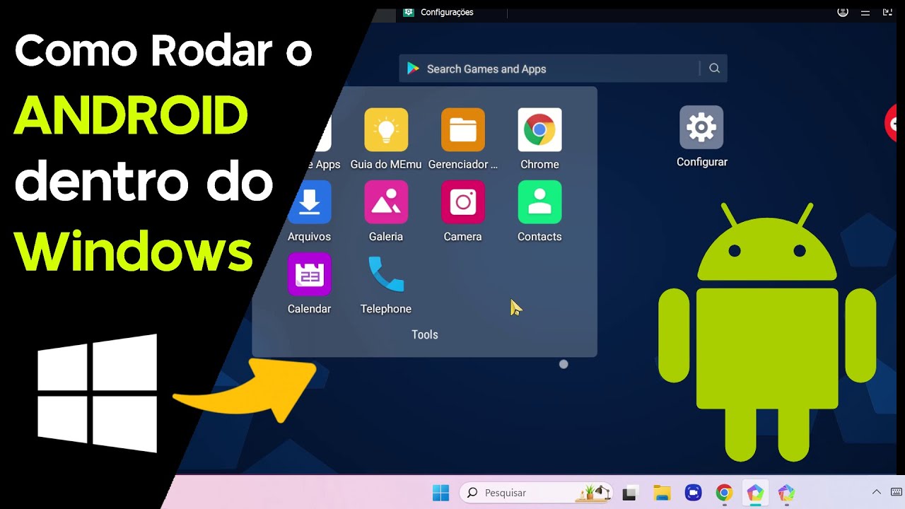The height and width of the screenshot is (509, 905).
Task: Open the Contacts app
Action: [539, 202]
